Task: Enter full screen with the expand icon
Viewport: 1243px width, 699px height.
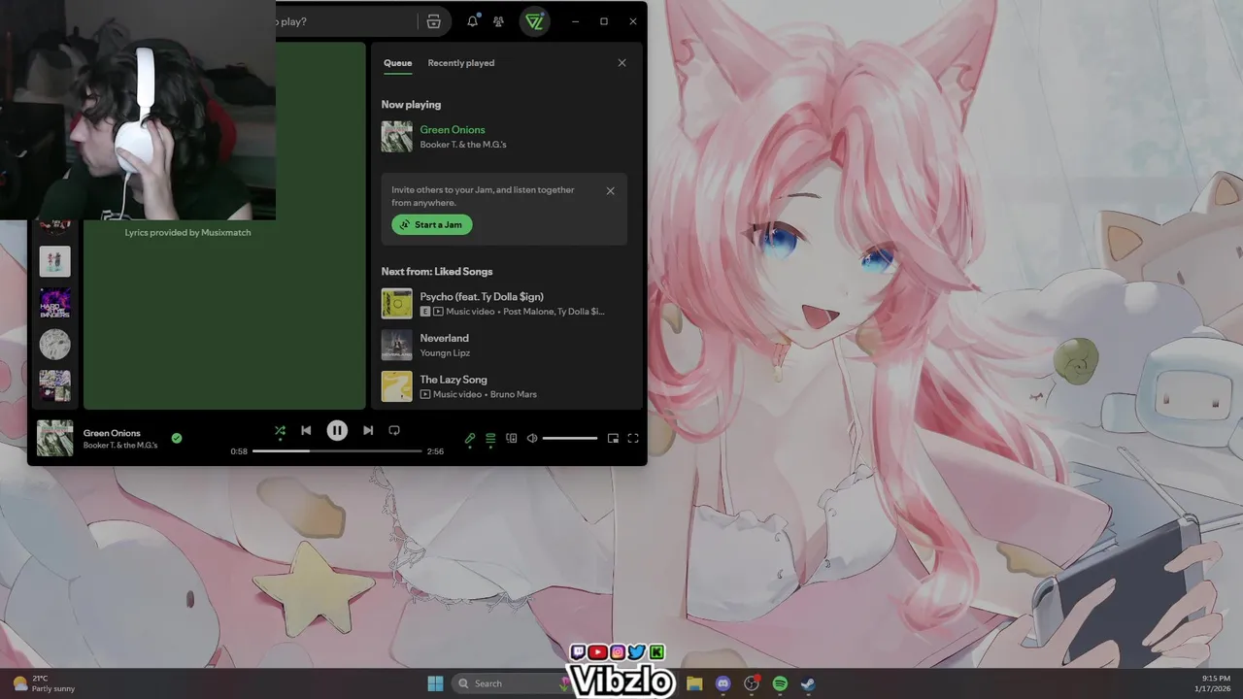Action: [633, 438]
